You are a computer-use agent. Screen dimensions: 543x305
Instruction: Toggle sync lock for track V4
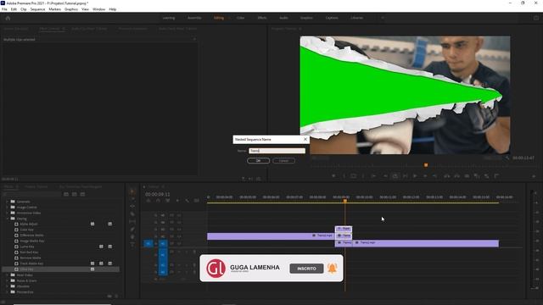coord(171,222)
